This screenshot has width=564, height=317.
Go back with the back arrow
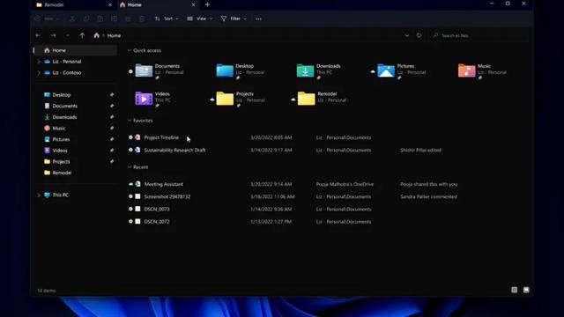[x=38, y=35]
